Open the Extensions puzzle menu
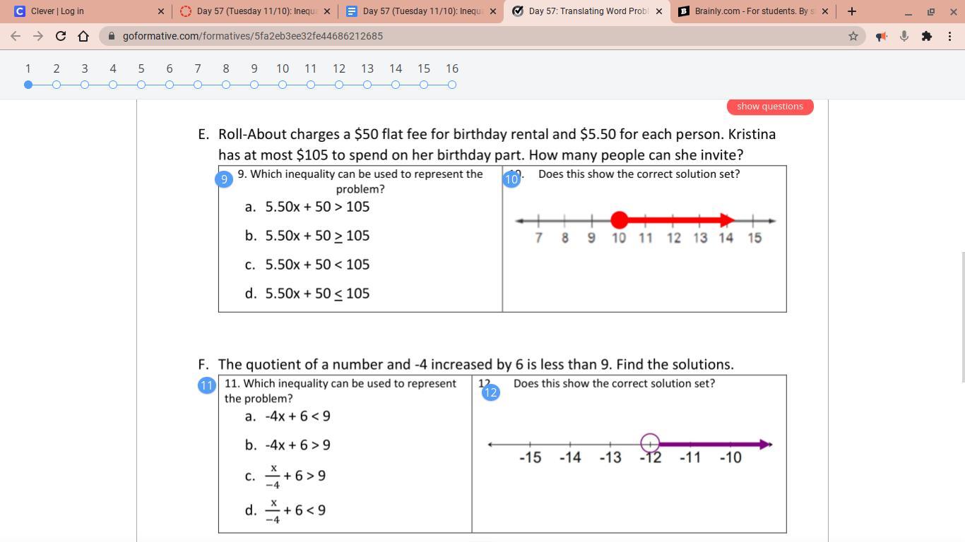This screenshot has width=965, height=542. [926, 36]
